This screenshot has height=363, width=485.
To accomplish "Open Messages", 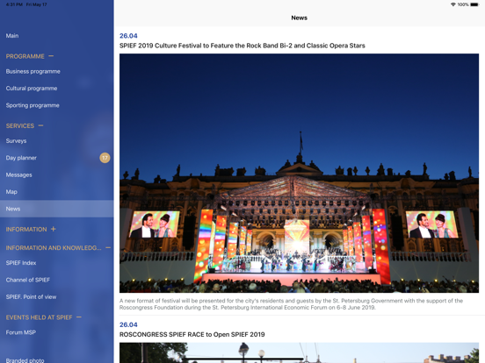I will point(56,174).
